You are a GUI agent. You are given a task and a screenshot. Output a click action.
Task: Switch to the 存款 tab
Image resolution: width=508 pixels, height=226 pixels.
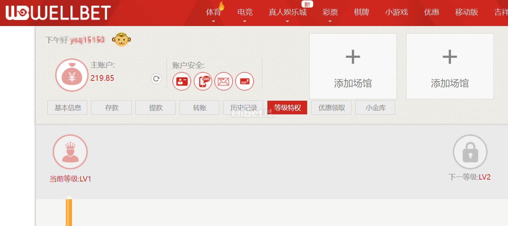(x=112, y=108)
